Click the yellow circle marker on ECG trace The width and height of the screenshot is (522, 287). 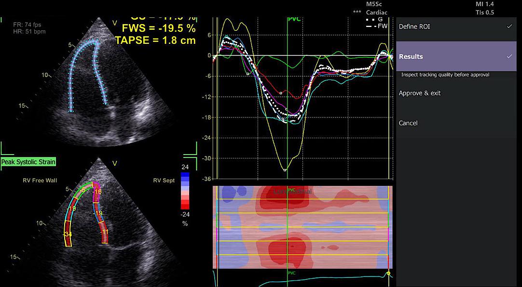coord(388,274)
